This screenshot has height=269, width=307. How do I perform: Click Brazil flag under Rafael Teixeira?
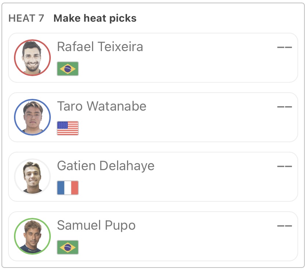tap(68, 69)
